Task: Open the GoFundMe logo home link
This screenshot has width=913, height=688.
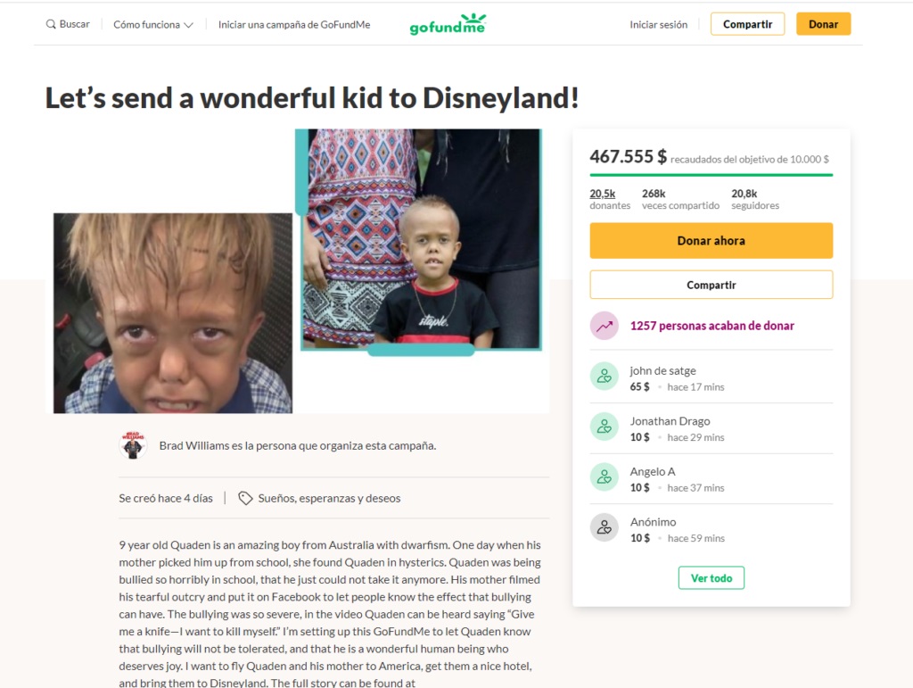Action: (x=448, y=24)
